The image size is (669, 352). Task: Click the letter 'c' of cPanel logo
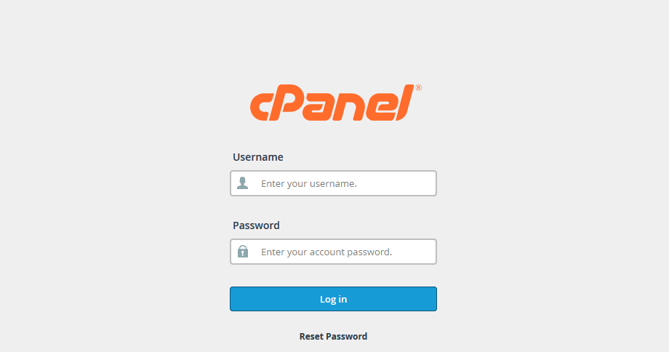tap(260, 107)
